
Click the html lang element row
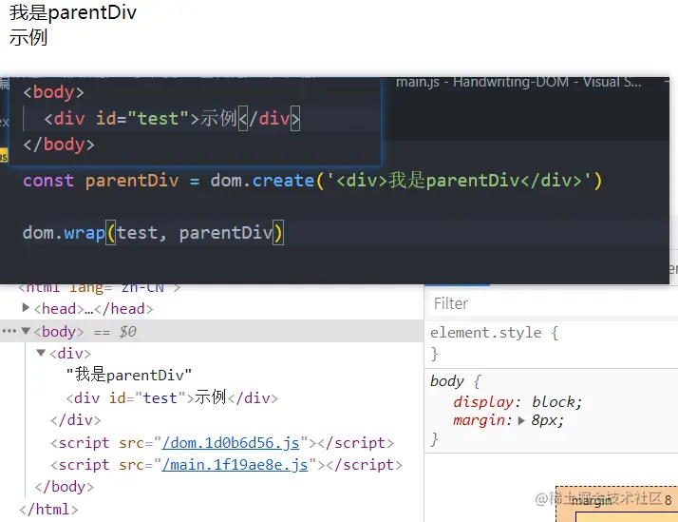click(99, 287)
